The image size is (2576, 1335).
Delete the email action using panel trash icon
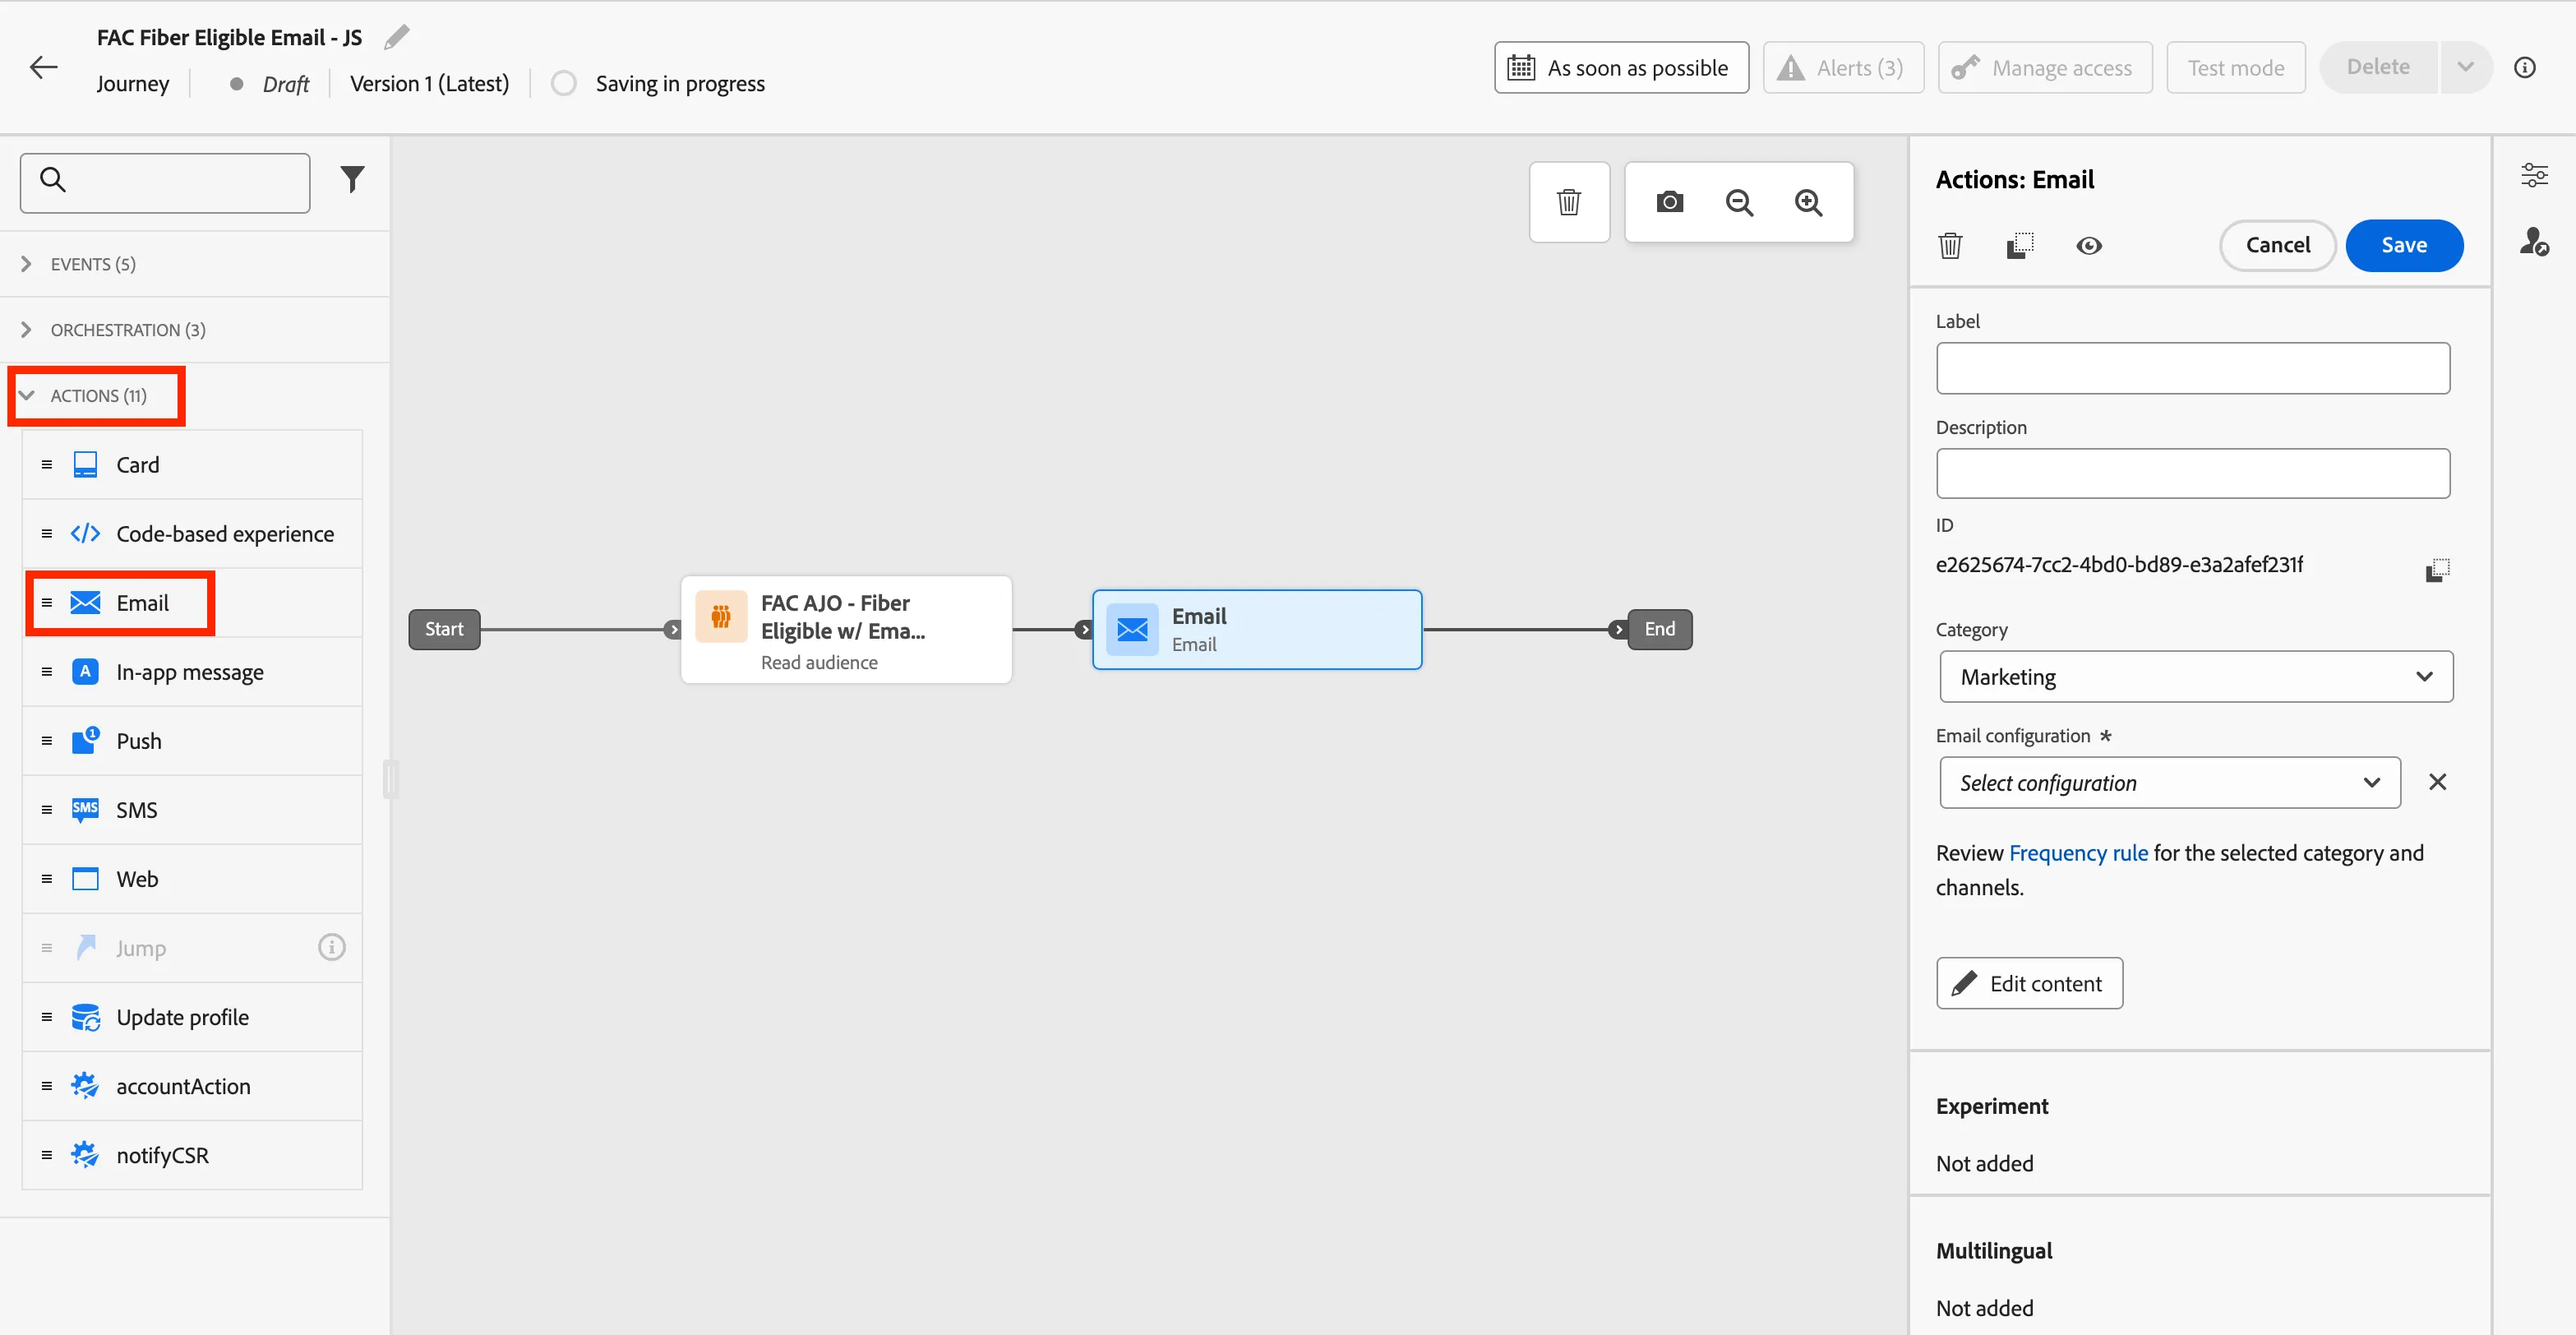point(1950,245)
